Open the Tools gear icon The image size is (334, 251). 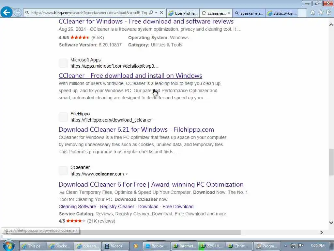coord(329,13)
